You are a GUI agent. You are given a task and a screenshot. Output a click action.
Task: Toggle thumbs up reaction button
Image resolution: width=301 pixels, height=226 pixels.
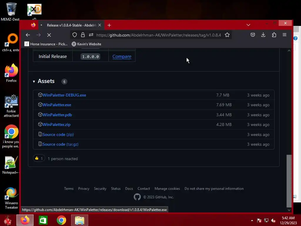pyautogui.click(x=39, y=159)
